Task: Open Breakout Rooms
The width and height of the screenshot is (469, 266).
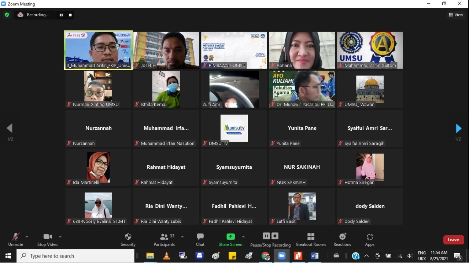Action: tap(311, 239)
